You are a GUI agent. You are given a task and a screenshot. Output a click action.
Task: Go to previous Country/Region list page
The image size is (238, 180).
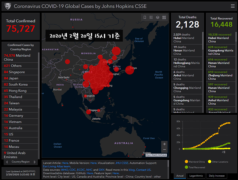[7, 162]
